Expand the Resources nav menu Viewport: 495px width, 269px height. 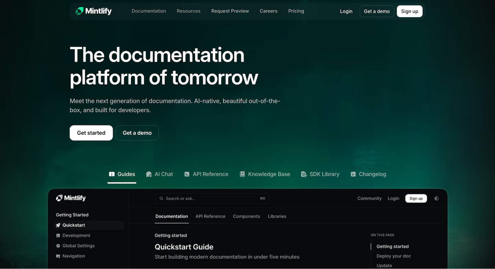coord(188,11)
